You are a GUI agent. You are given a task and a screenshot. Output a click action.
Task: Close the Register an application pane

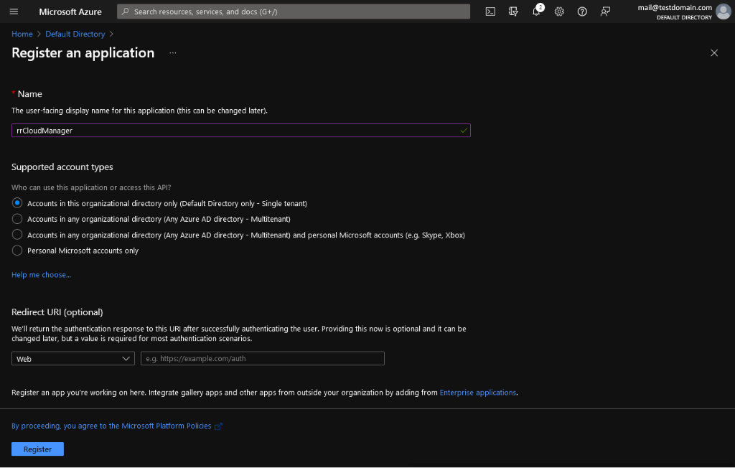pos(714,53)
